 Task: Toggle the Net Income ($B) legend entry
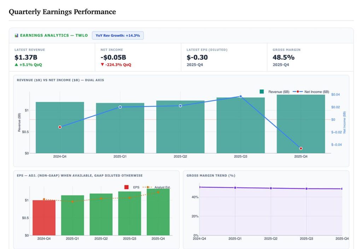click(x=311, y=92)
